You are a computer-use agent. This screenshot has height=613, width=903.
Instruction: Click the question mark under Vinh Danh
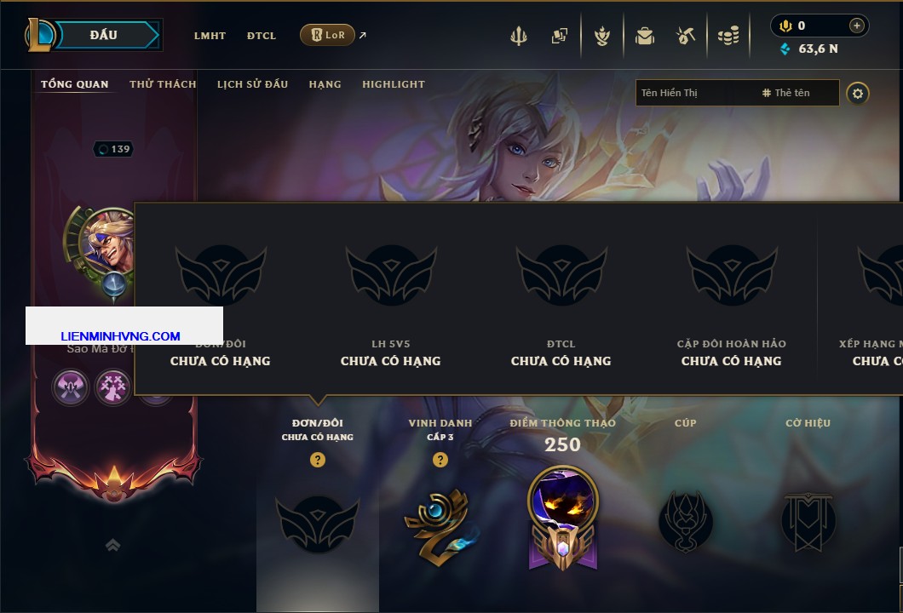pos(440,459)
